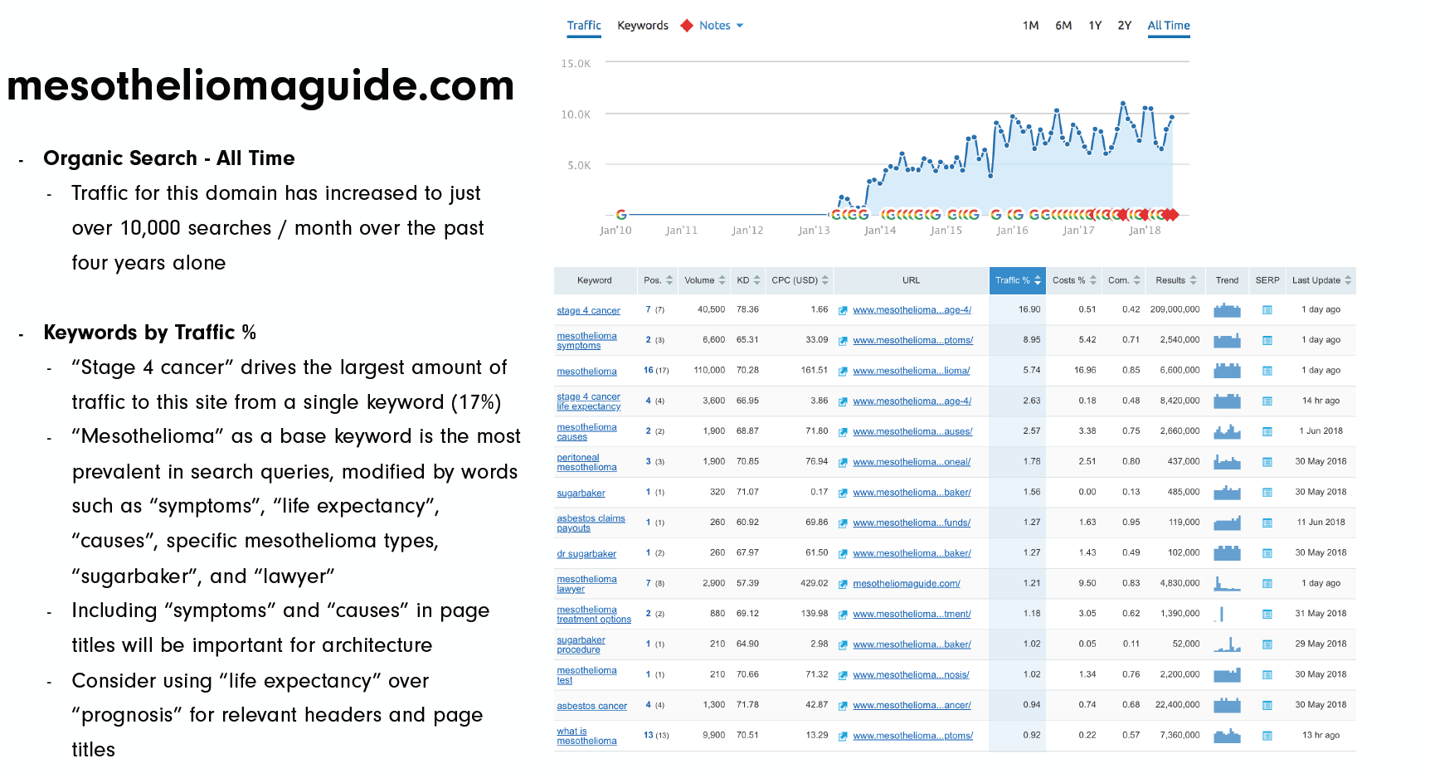Open the what is mesothelioma keyword link
The width and height of the screenshot is (1430, 778).
coord(586,737)
